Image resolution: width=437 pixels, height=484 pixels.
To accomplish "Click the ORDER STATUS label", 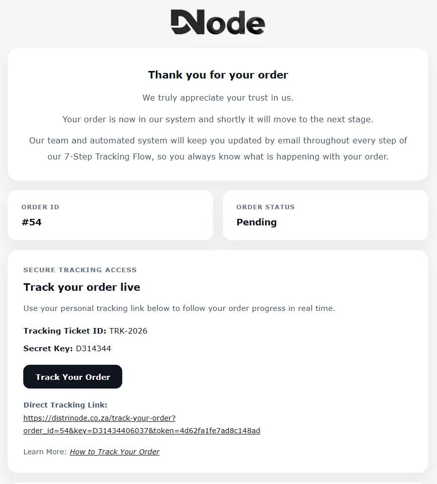I will (x=266, y=207).
